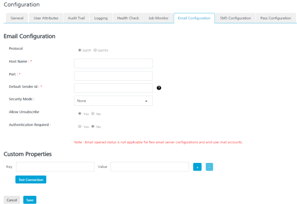The width and height of the screenshot is (297, 204).
Task: Open the Health Check tab
Action: (128, 18)
